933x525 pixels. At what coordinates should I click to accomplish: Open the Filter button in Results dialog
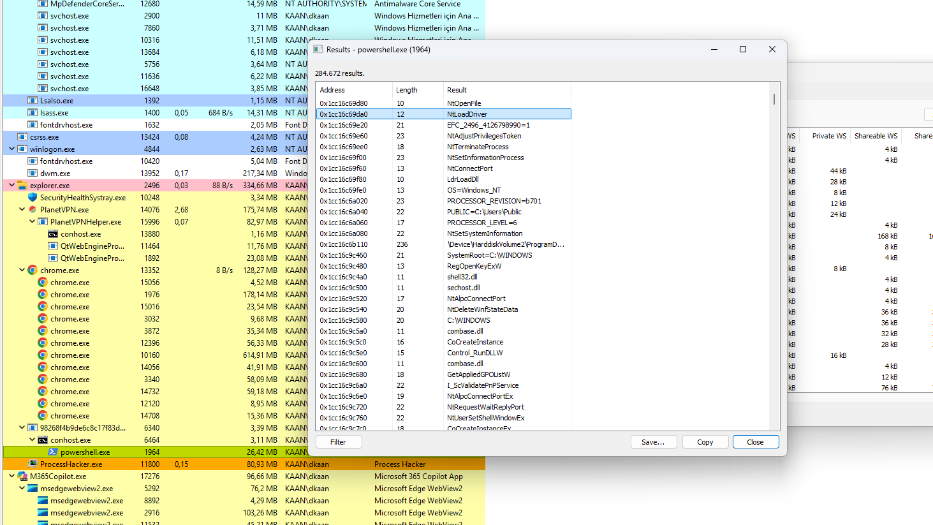tap(338, 442)
